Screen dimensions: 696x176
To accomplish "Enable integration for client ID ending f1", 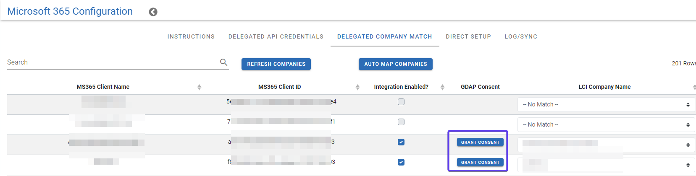I will [401, 122].
